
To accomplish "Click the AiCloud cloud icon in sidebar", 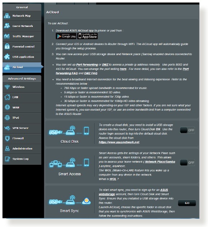I will pos(7,67).
